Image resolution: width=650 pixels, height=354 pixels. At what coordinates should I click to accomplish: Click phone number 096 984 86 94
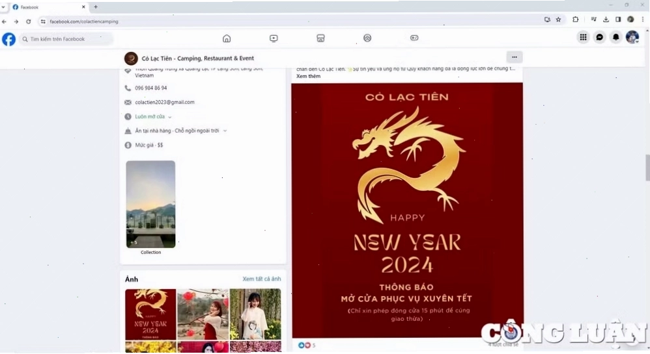[x=151, y=88]
